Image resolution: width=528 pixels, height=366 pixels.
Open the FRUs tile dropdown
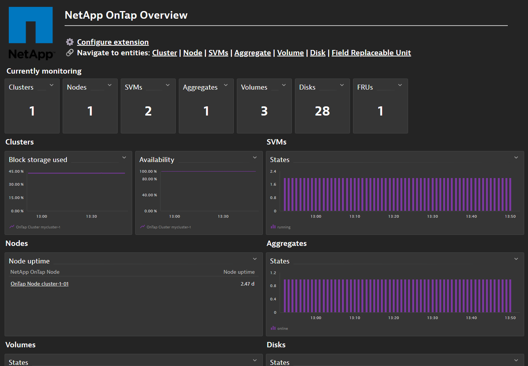(400, 85)
